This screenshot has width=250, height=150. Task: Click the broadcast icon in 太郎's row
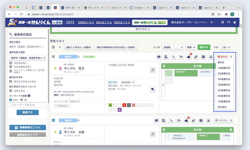pyautogui.click(x=194, y=121)
